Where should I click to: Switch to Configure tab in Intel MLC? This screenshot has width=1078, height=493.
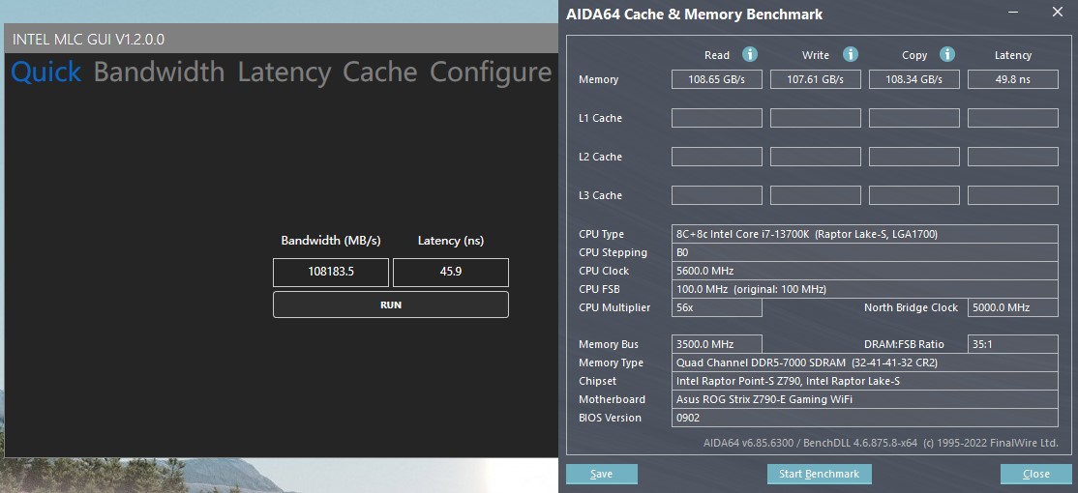(491, 72)
